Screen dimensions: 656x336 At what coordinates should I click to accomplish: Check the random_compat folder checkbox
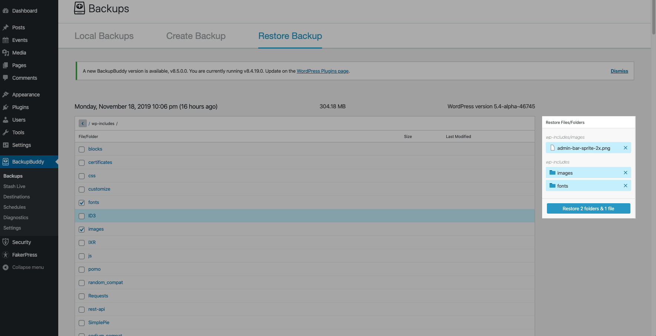(82, 283)
